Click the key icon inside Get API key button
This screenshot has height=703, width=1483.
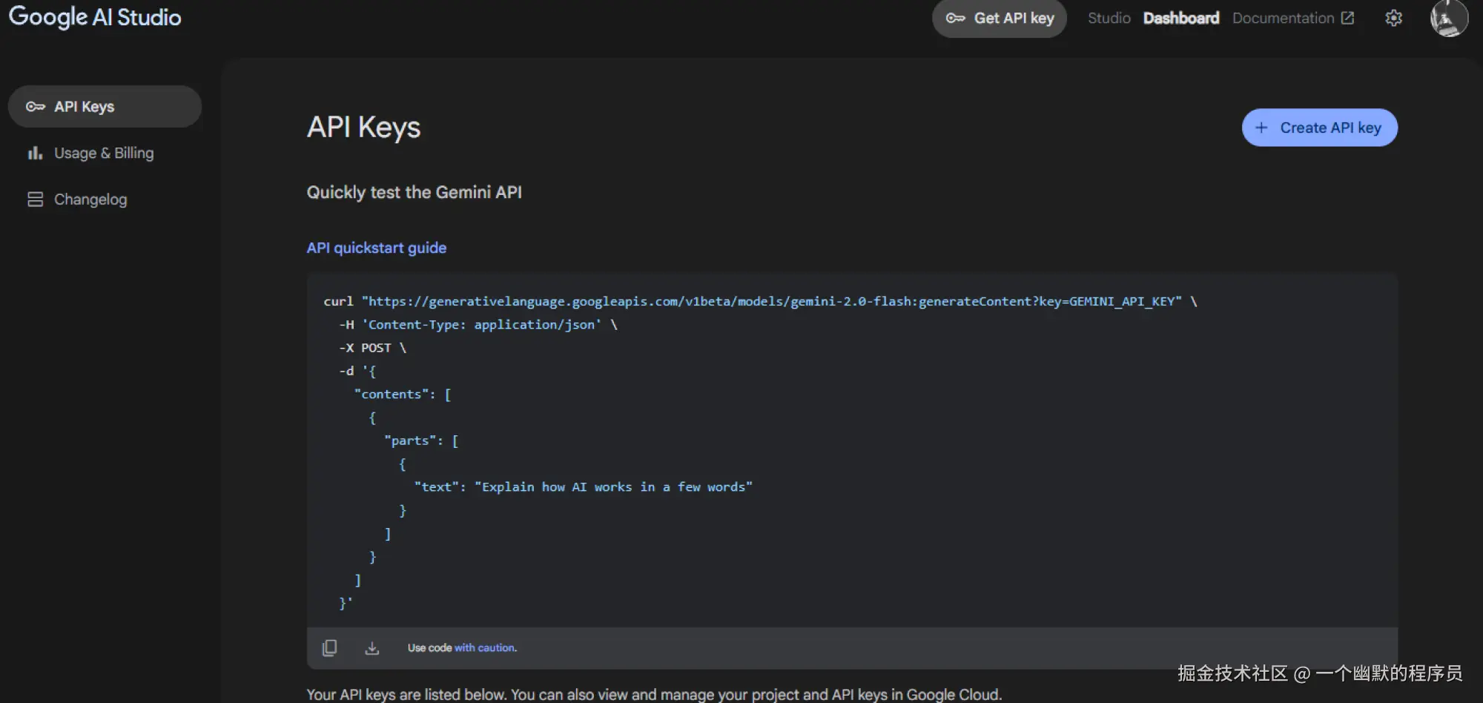tap(956, 19)
